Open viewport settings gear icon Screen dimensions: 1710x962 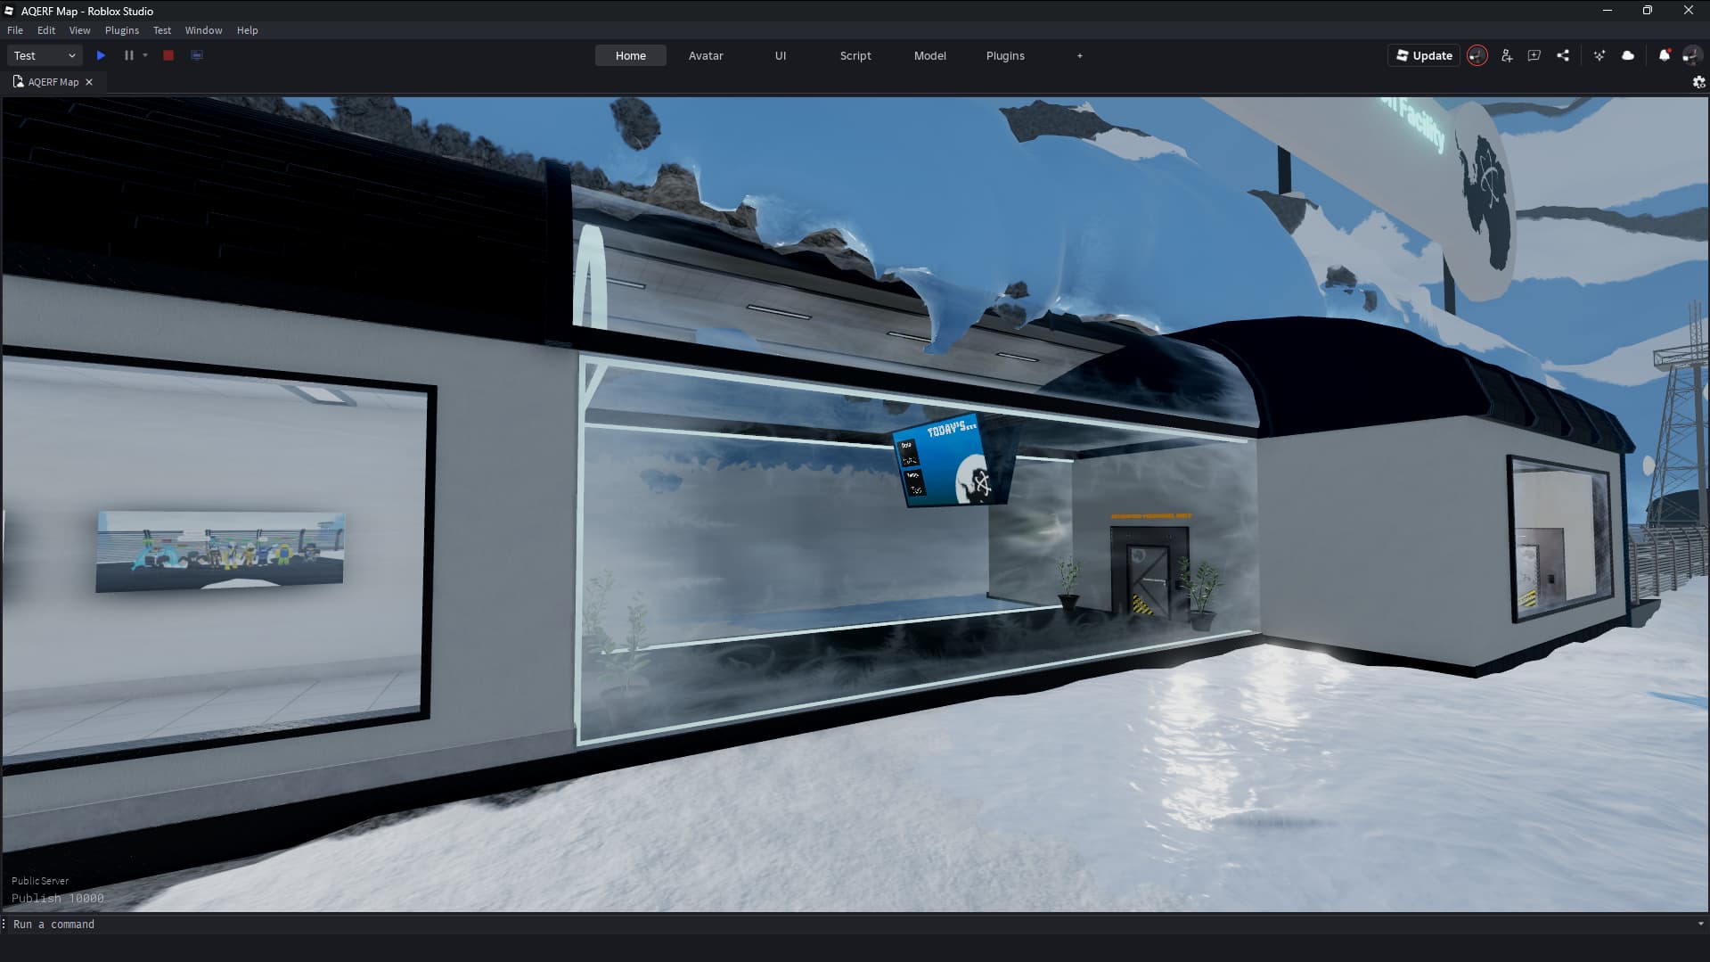(x=1698, y=82)
